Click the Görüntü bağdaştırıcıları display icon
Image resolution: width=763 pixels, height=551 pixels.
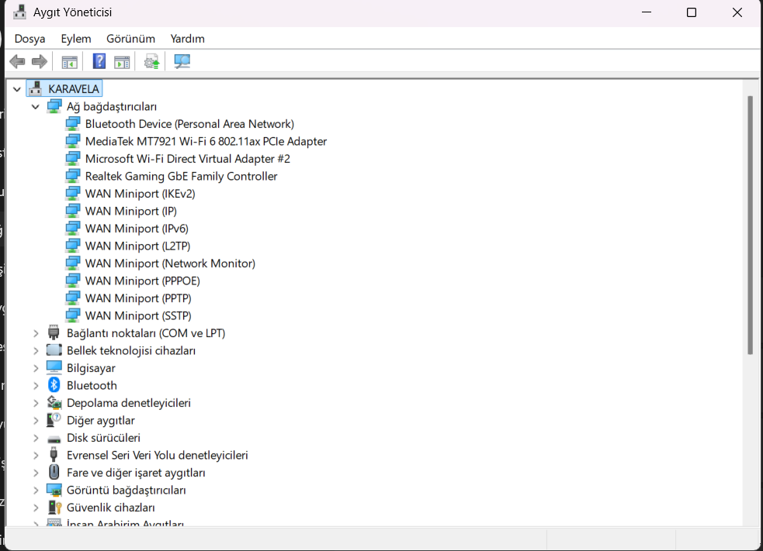54,491
